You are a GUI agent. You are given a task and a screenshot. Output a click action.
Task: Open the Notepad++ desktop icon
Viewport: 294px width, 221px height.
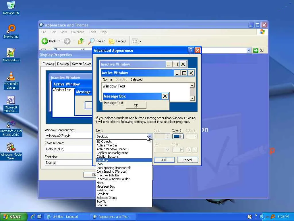point(11,55)
